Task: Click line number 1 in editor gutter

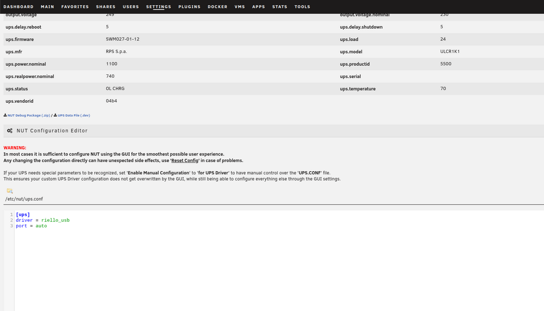Action: (11, 215)
